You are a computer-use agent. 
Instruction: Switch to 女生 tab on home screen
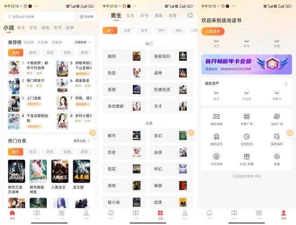coord(33,28)
